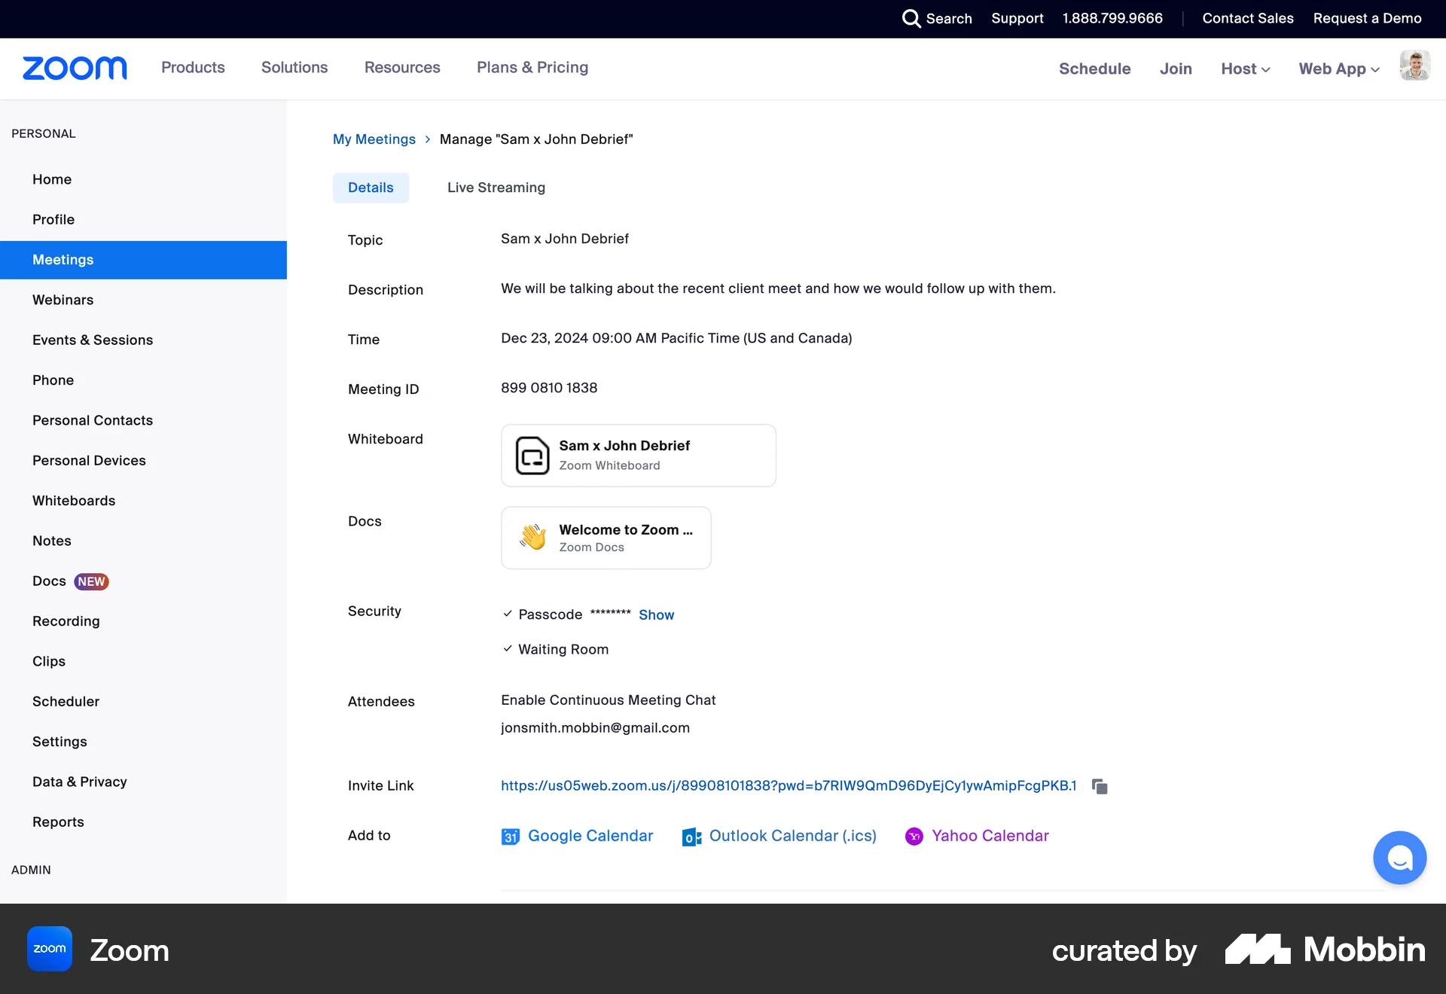Open the Sam x John Debrief whiteboard card
Screen dimensions: 1446x994
638,456
